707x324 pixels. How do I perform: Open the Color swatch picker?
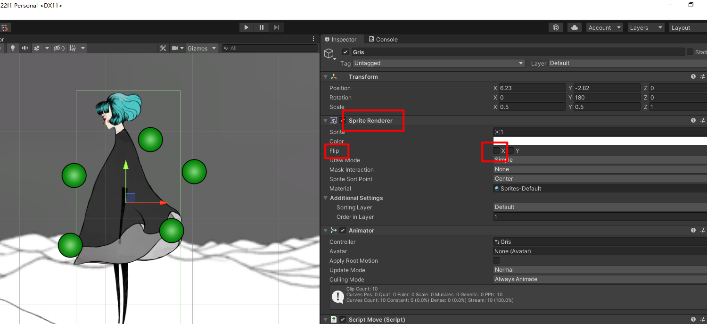(x=600, y=141)
